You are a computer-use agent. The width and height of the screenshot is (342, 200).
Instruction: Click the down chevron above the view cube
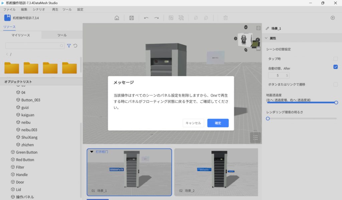click(246, 27)
